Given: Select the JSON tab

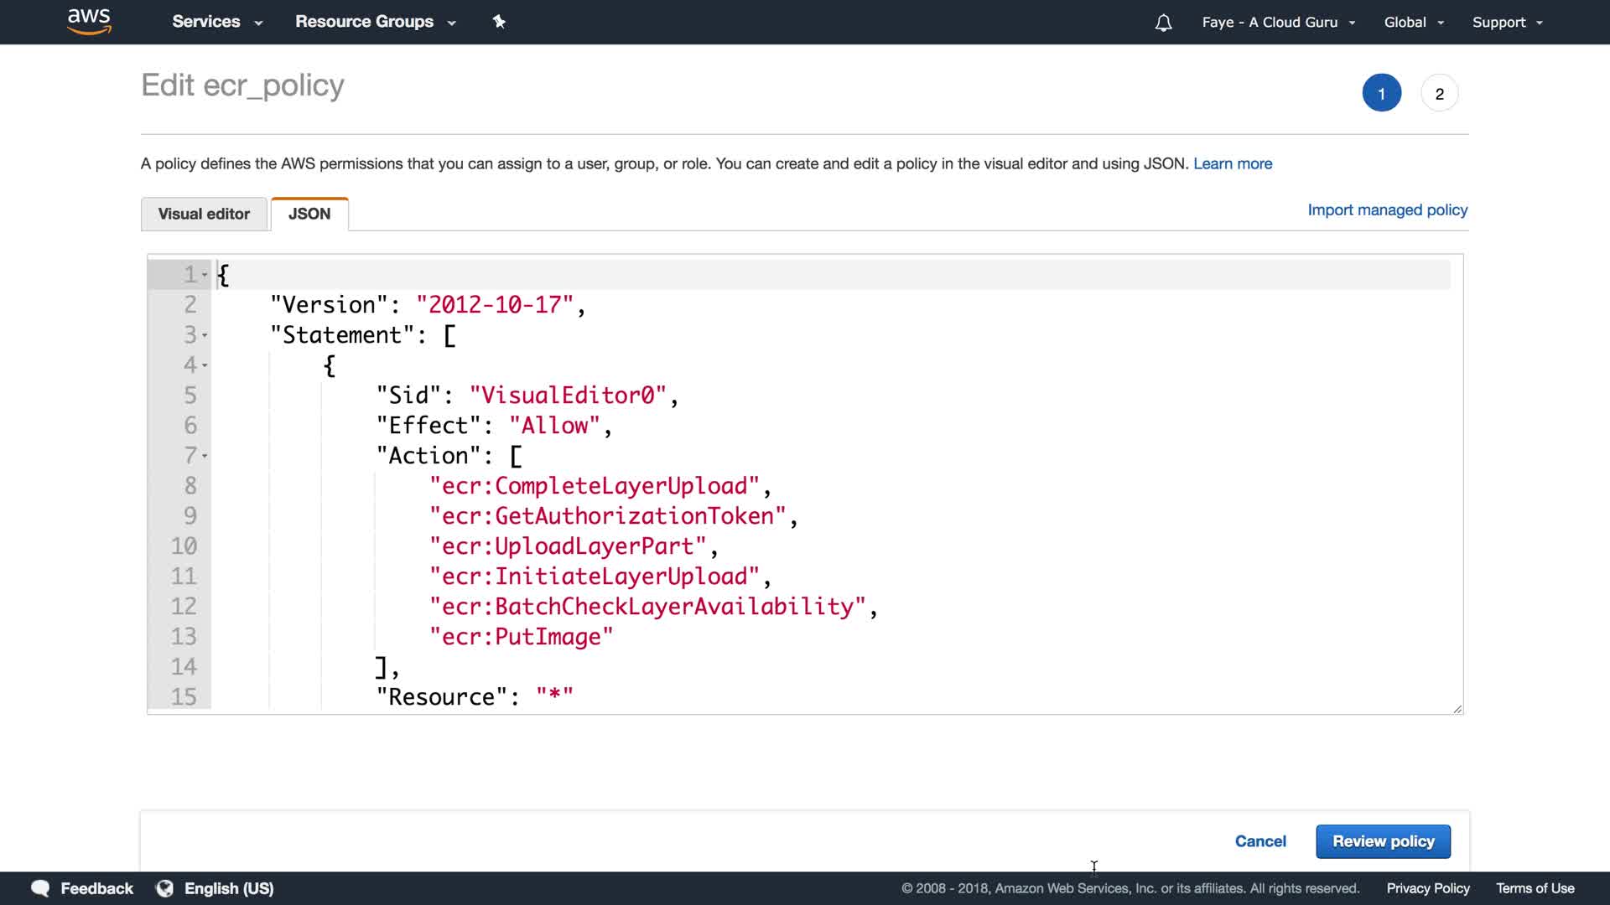Looking at the screenshot, I should coord(309,214).
